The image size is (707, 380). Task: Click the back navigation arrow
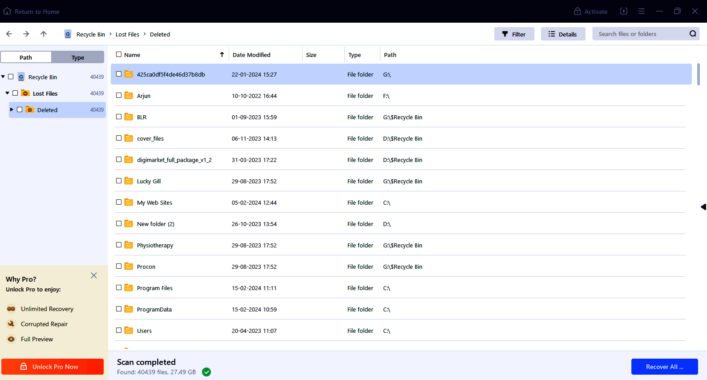point(9,34)
